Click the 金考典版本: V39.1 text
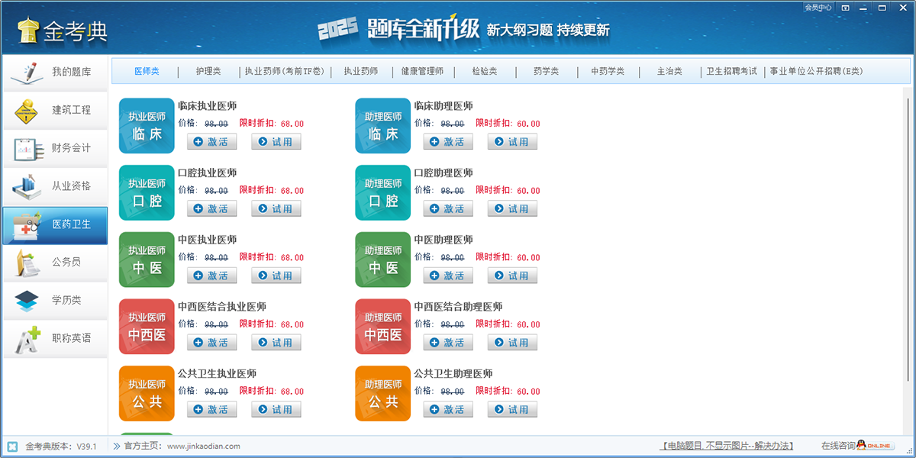The image size is (916, 458). click(61, 447)
